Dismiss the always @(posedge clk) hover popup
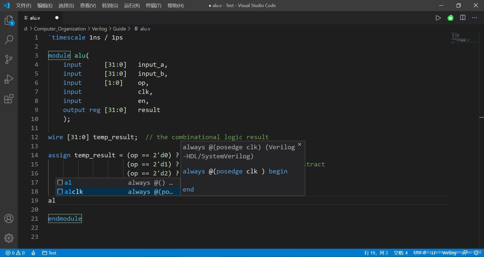 [x=299, y=144]
